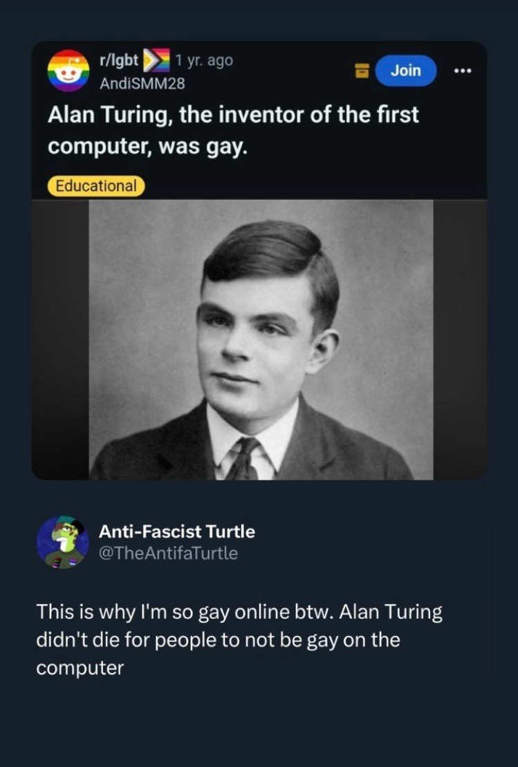Open the post title about Alan Turing
This screenshot has height=767, width=518.
233,131
